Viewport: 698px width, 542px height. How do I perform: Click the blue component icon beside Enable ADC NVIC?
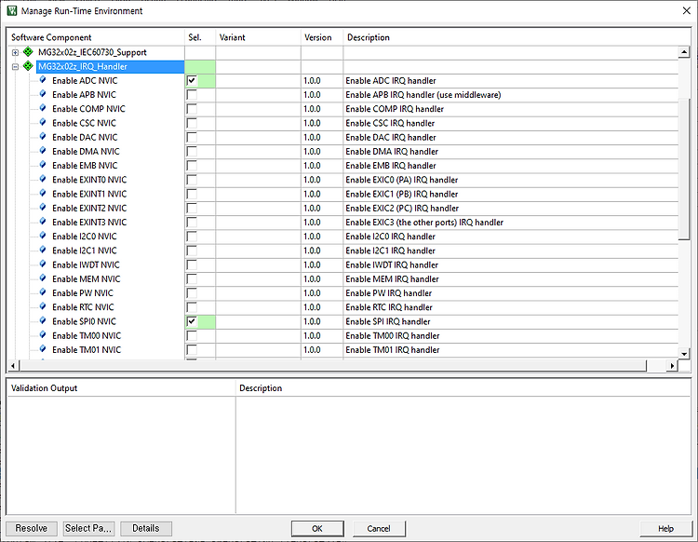[43, 80]
